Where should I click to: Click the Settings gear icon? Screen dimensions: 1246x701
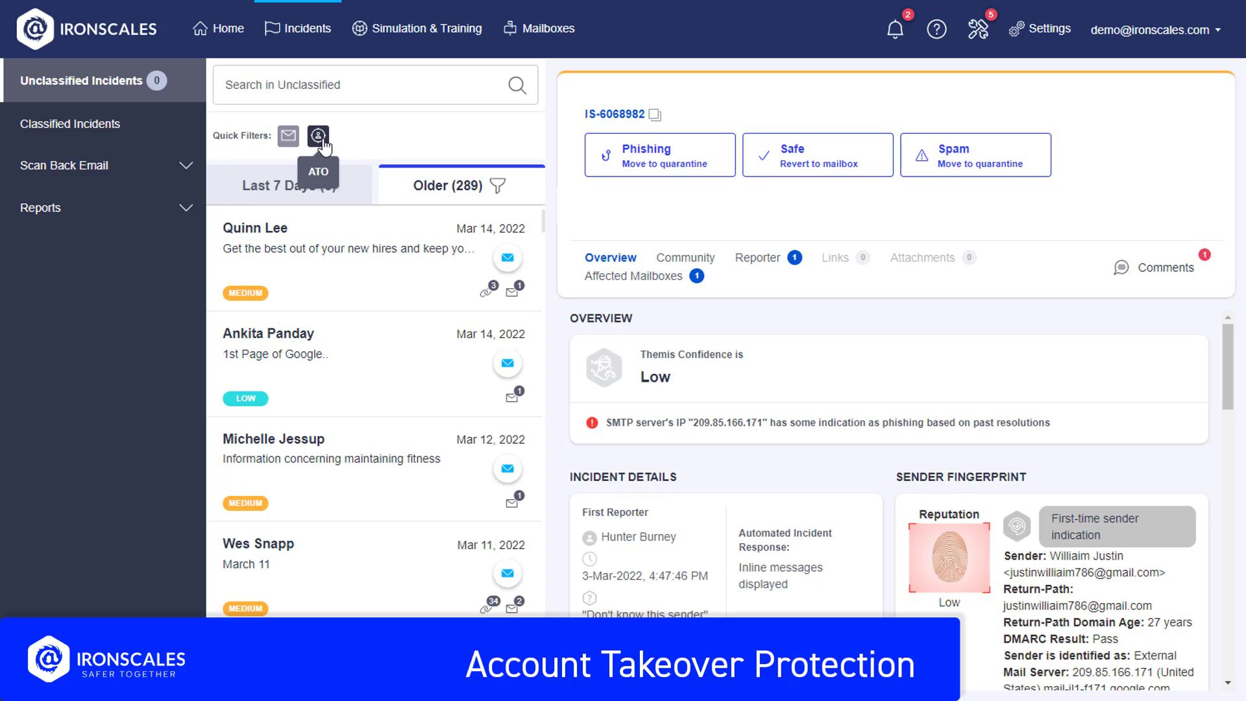[x=1016, y=29]
